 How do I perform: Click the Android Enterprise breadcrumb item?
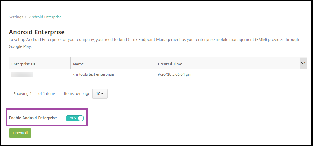tap(45, 17)
